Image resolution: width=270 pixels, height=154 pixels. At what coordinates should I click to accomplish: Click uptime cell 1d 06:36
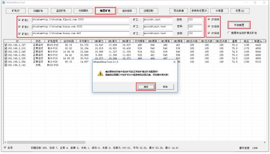point(69,52)
